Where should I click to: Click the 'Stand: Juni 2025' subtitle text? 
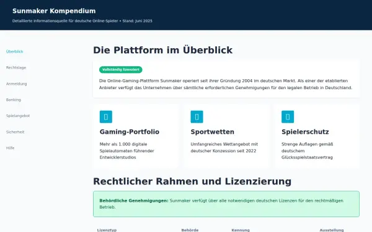pos(138,21)
